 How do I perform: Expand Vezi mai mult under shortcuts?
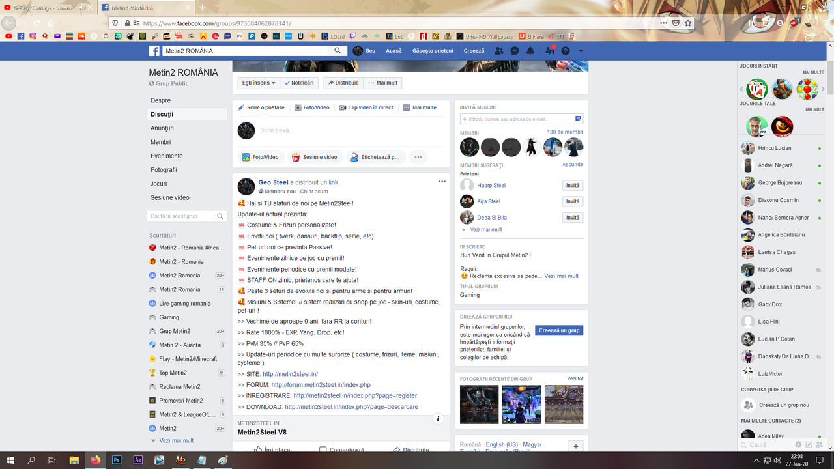176,441
